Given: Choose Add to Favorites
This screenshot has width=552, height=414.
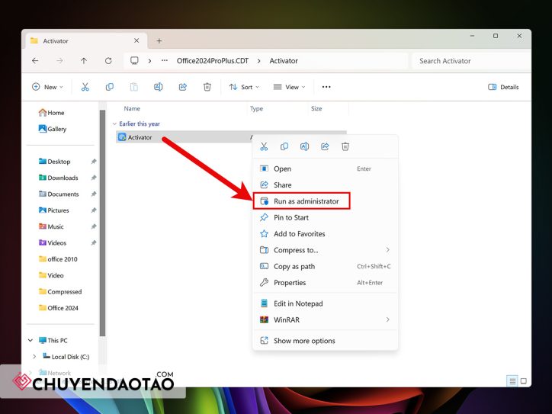Looking at the screenshot, I should 326,234.
